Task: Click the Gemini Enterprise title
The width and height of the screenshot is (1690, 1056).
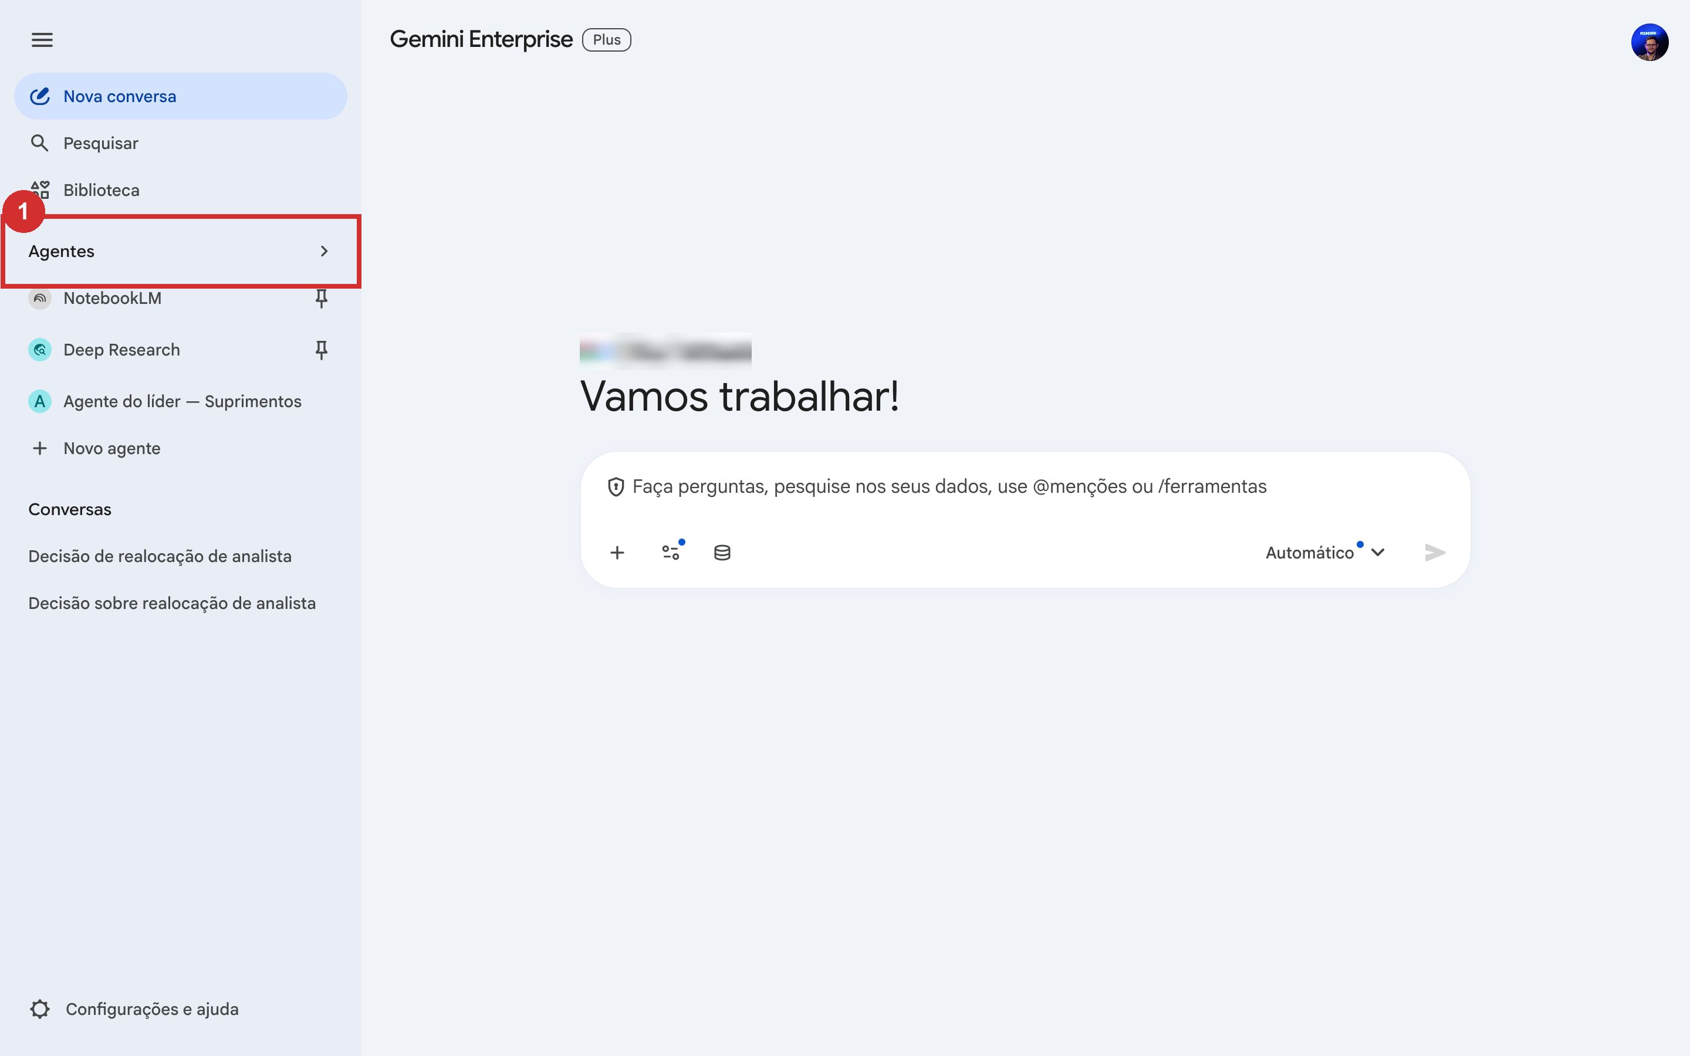Action: [481, 40]
